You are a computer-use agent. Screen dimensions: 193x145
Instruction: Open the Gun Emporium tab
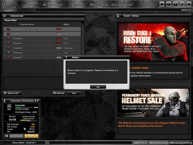pyautogui.click(x=122, y=5)
